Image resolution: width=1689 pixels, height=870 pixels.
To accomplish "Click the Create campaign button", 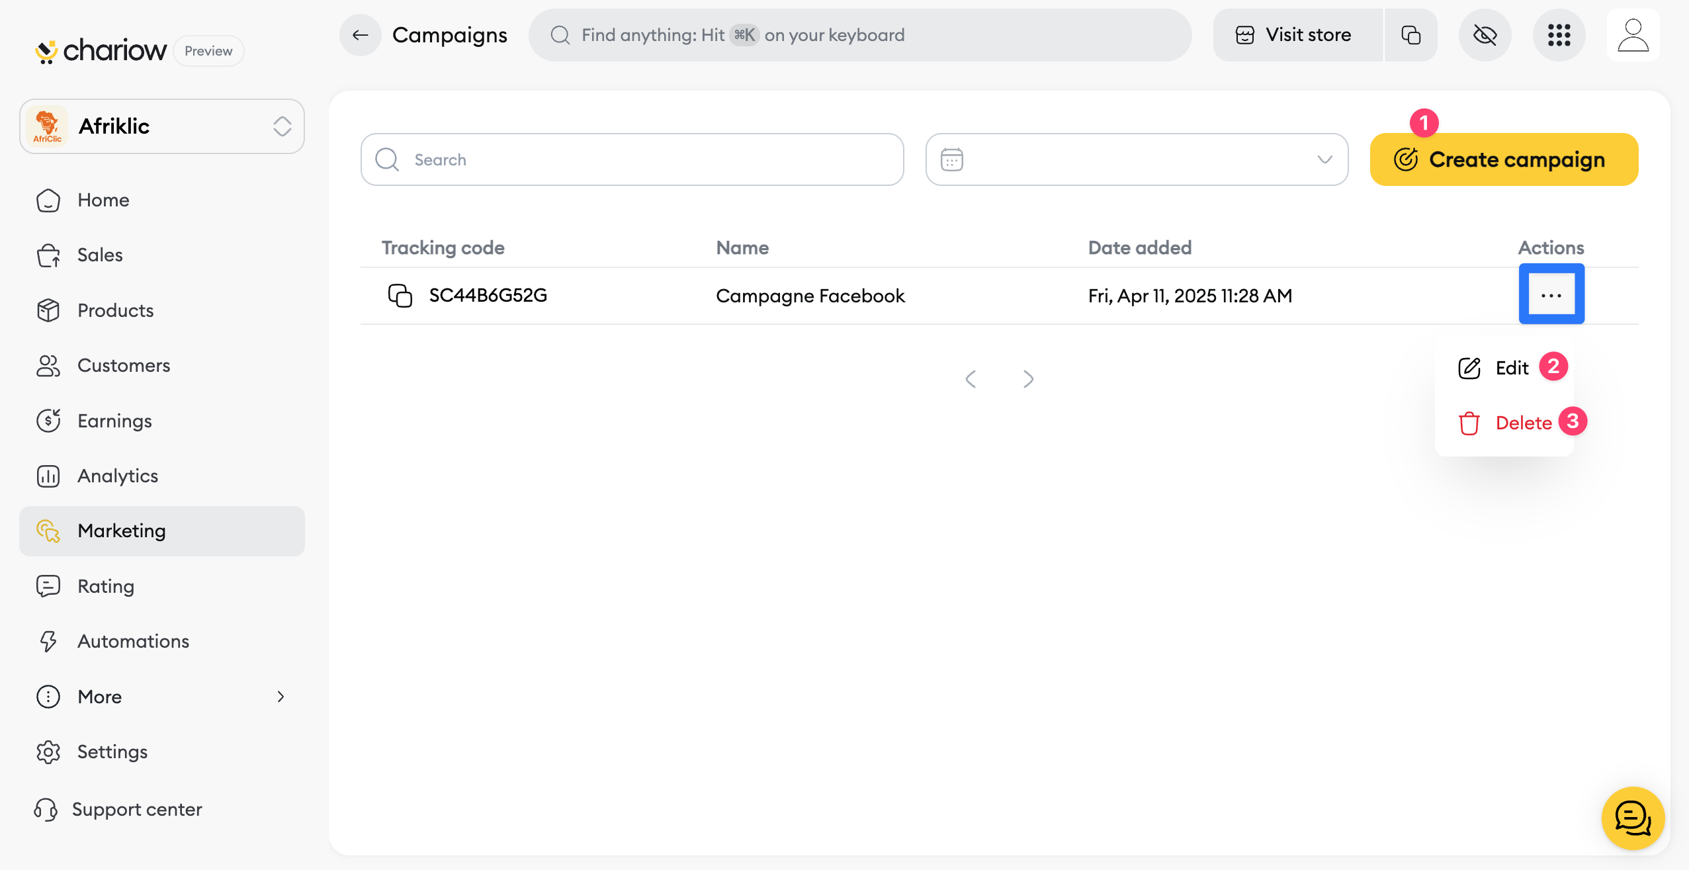I will (x=1503, y=159).
